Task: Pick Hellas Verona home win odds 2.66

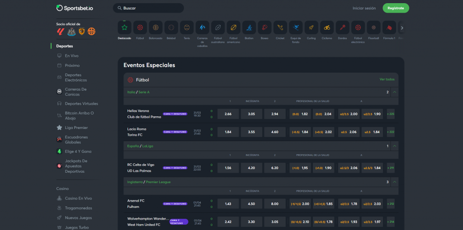Action: [228, 114]
